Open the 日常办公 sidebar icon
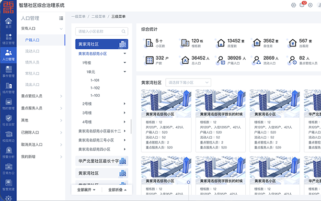Viewport: 321px width, 201px height. [x=8, y=169]
